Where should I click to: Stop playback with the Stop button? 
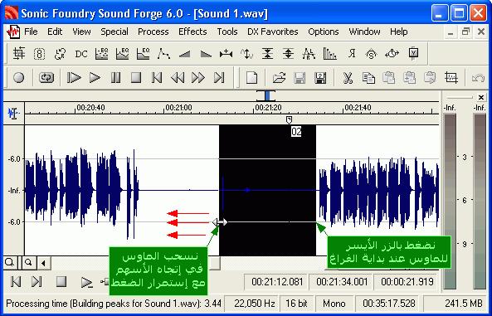point(136,77)
